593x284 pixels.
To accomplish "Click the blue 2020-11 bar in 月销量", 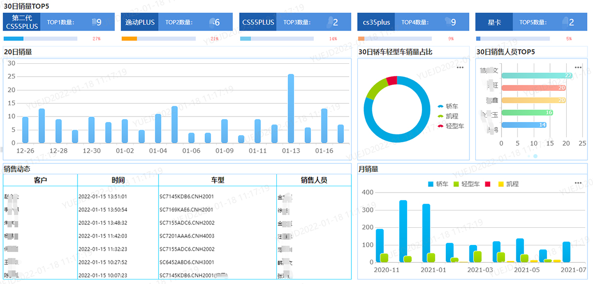I will coord(380,245).
